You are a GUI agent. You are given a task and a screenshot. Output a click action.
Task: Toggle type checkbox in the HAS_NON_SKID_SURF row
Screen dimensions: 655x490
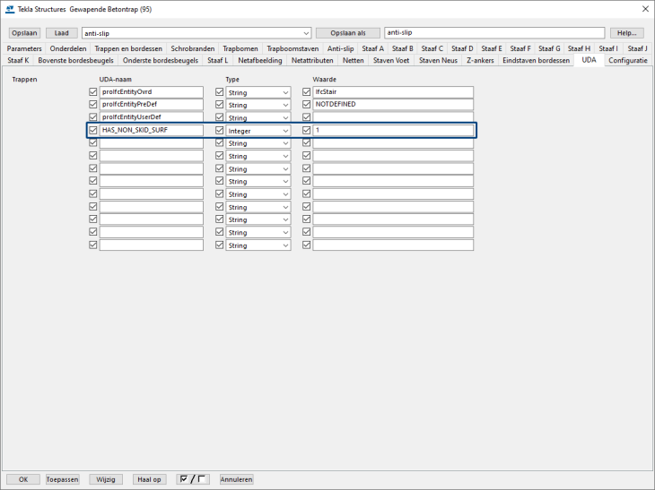point(219,130)
